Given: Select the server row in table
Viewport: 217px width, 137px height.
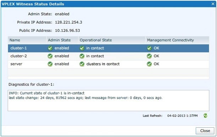Looking at the screenshot, I should (x=109, y=64).
